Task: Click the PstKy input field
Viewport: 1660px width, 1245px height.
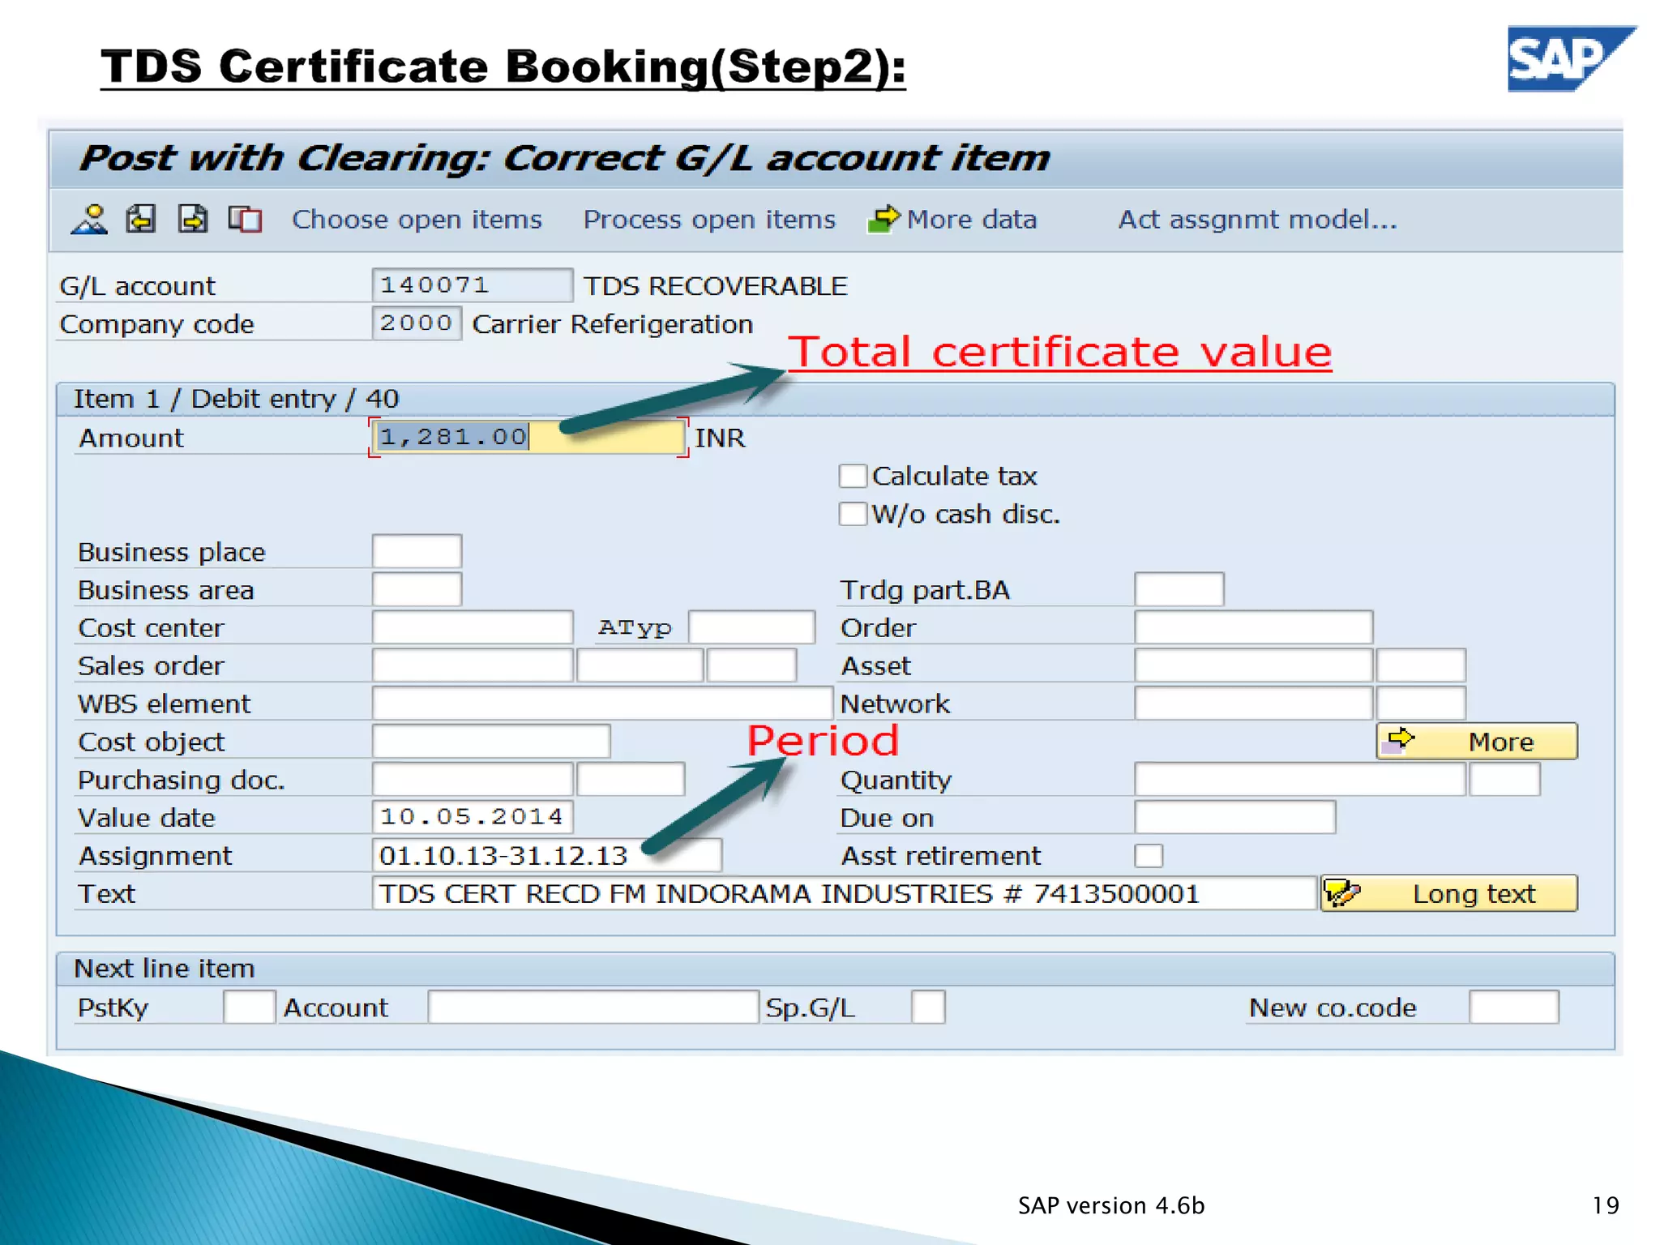Action: tap(249, 1008)
